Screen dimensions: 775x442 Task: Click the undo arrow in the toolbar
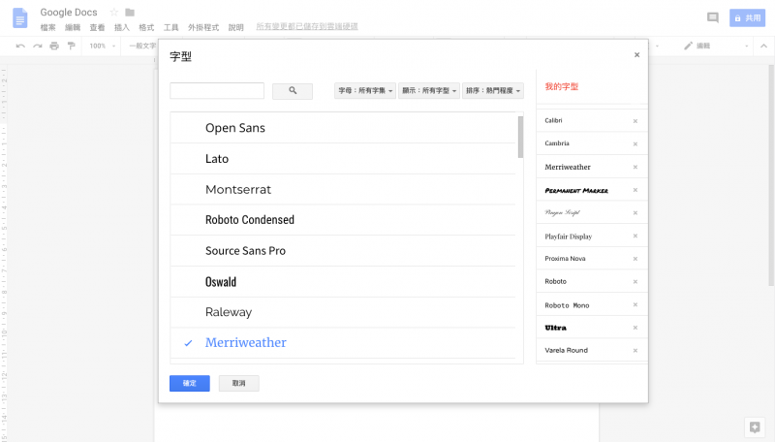tap(20, 46)
